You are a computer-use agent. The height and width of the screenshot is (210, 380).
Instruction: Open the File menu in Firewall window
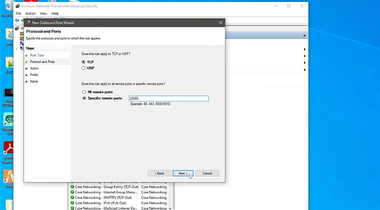pos(18,13)
